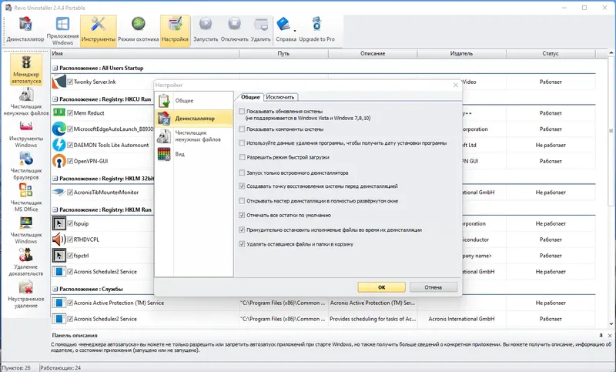
Task: Select the fspuip startup row
Action: [x=323, y=223]
